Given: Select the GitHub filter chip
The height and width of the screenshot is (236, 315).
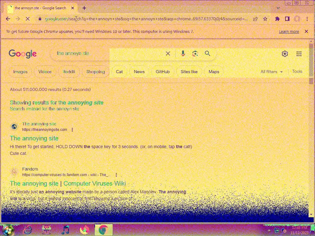Looking at the screenshot, I should point(163,72).
